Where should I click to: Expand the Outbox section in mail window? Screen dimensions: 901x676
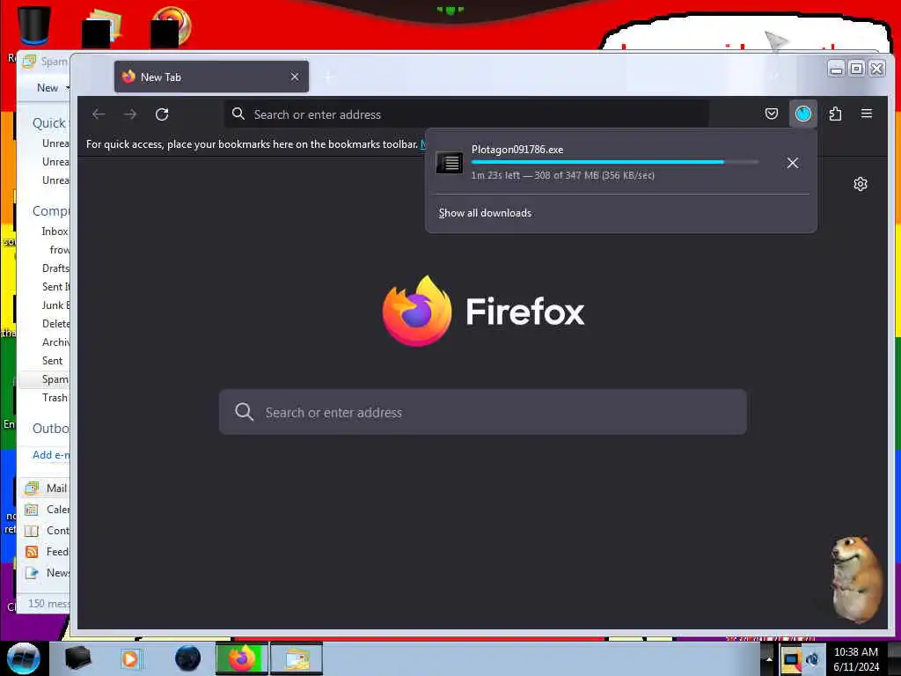(50, 429)
